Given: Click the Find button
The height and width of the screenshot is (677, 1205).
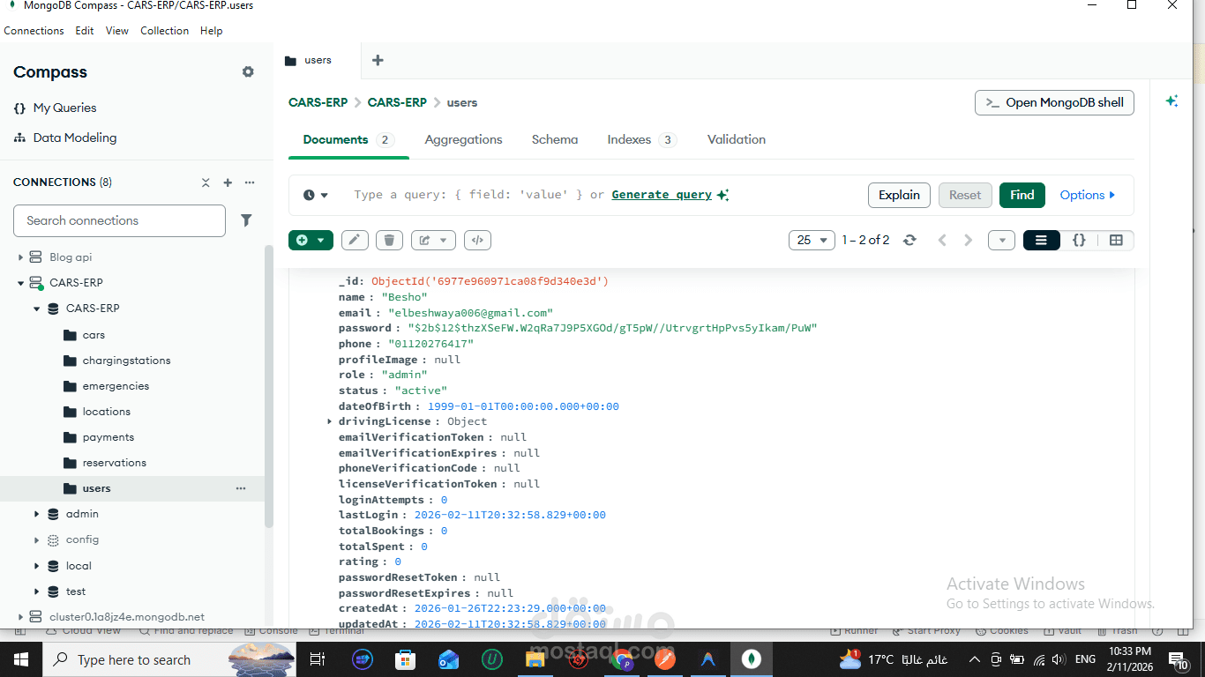Looking at the screenshot, I should [x=1022, y=195].
